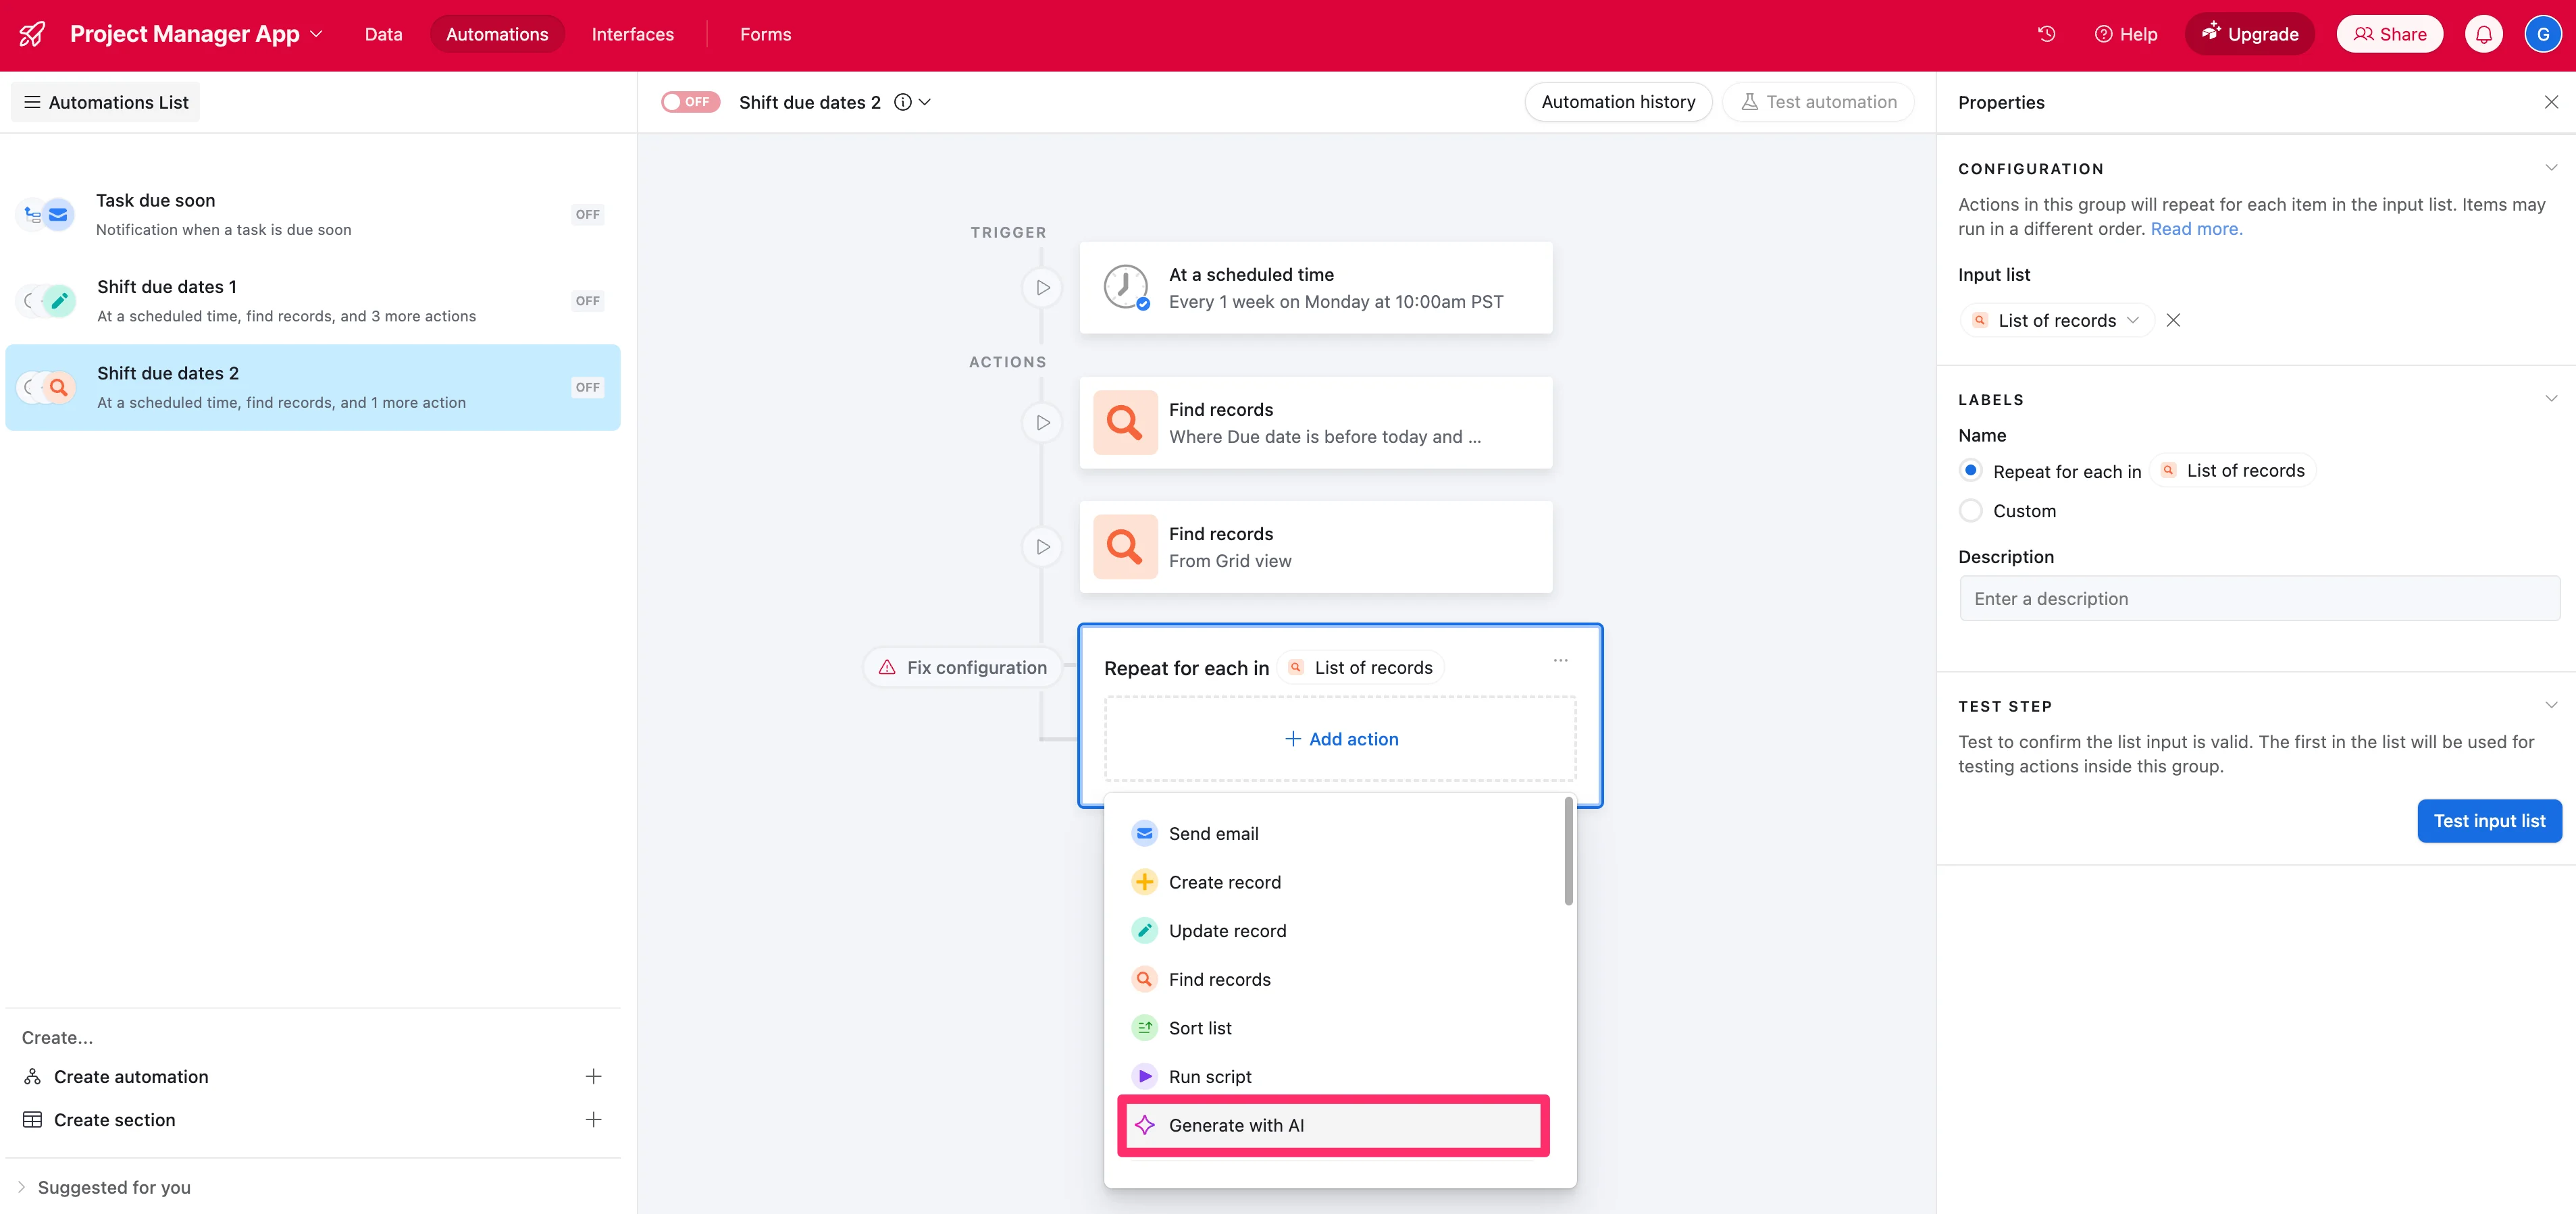Open the Repeat group three-dot menu
This screenshot has width=2576, height=1214.
click(1560, 661)
